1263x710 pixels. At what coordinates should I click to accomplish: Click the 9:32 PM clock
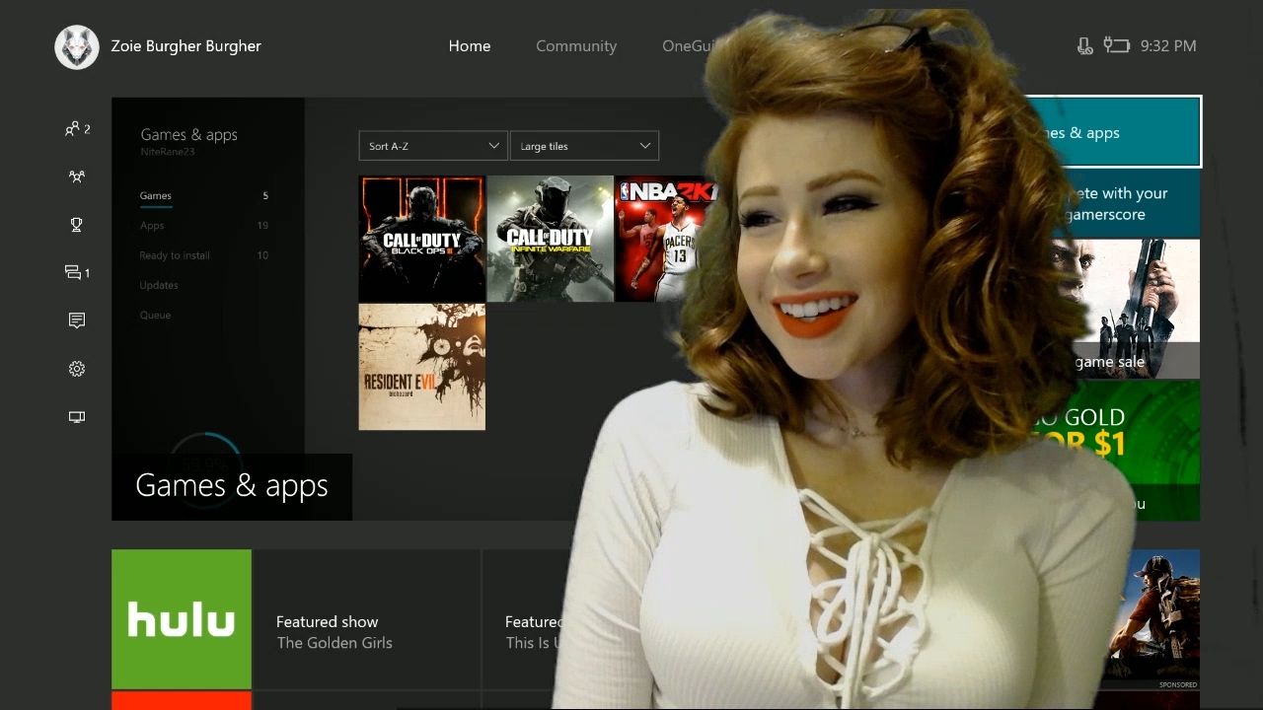[1168, 45]
